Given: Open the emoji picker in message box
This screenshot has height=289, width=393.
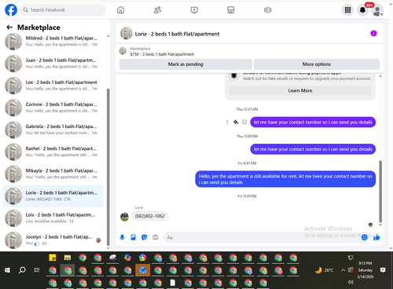Looking at the screenshot, I should pos(364,237).
